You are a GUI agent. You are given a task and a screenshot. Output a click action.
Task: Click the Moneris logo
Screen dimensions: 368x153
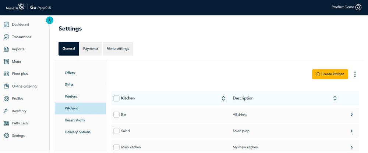[15, 7]
